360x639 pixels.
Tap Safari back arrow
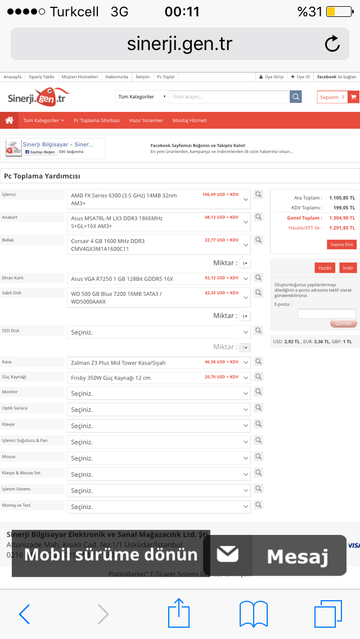tap(24, 614)
